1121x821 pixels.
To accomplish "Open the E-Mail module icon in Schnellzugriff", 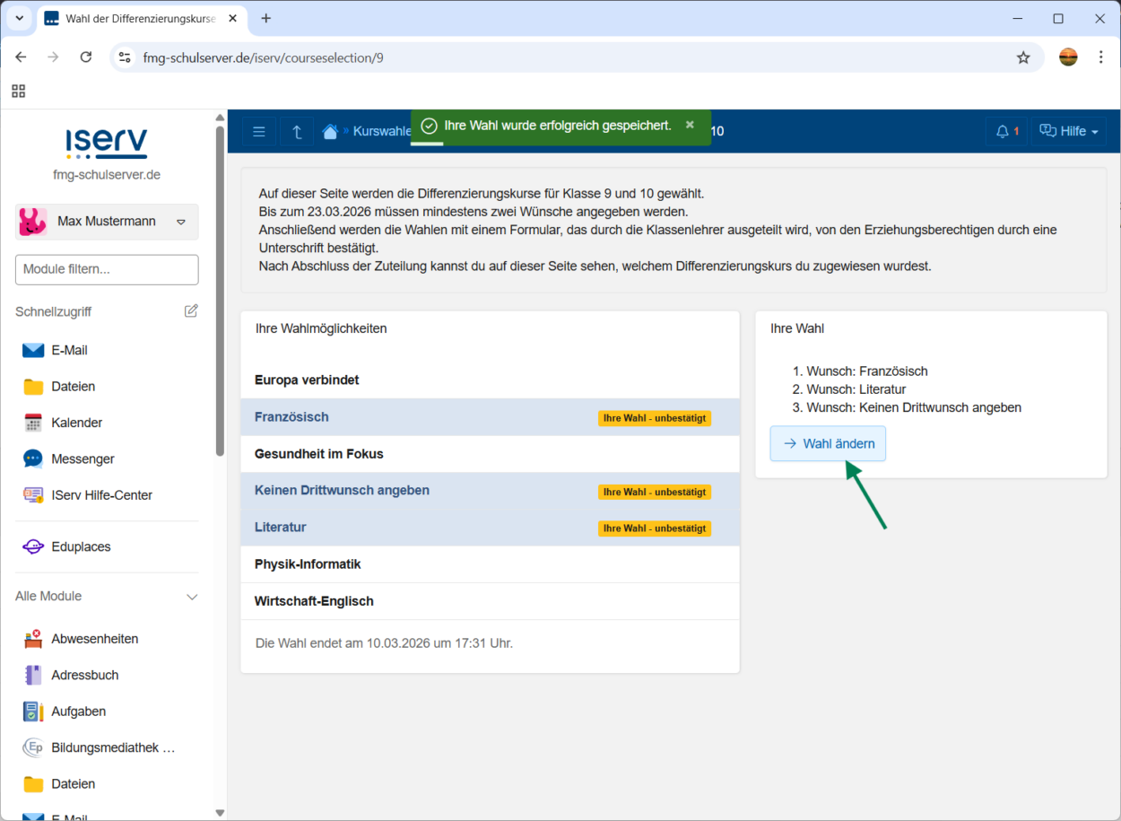I will point(33,350).
